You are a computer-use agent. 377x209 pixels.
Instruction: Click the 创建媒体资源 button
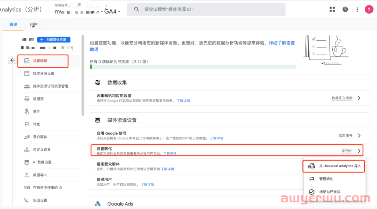coord(54,40)
